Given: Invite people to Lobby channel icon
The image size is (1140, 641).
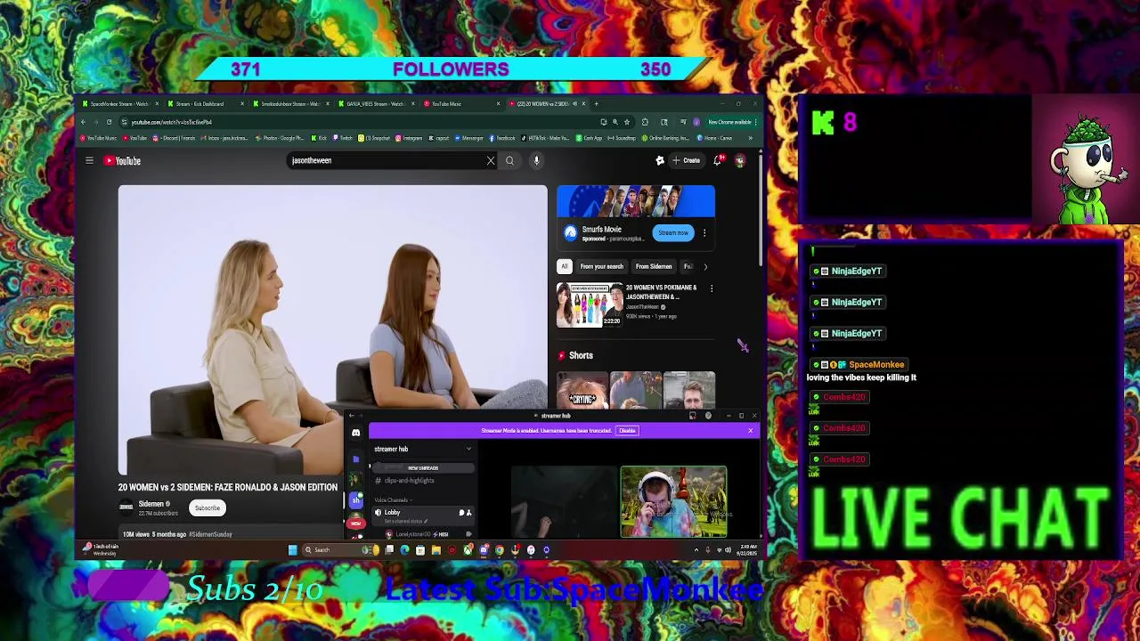Looking at the screenshot, I should click(x=469, y=513).
